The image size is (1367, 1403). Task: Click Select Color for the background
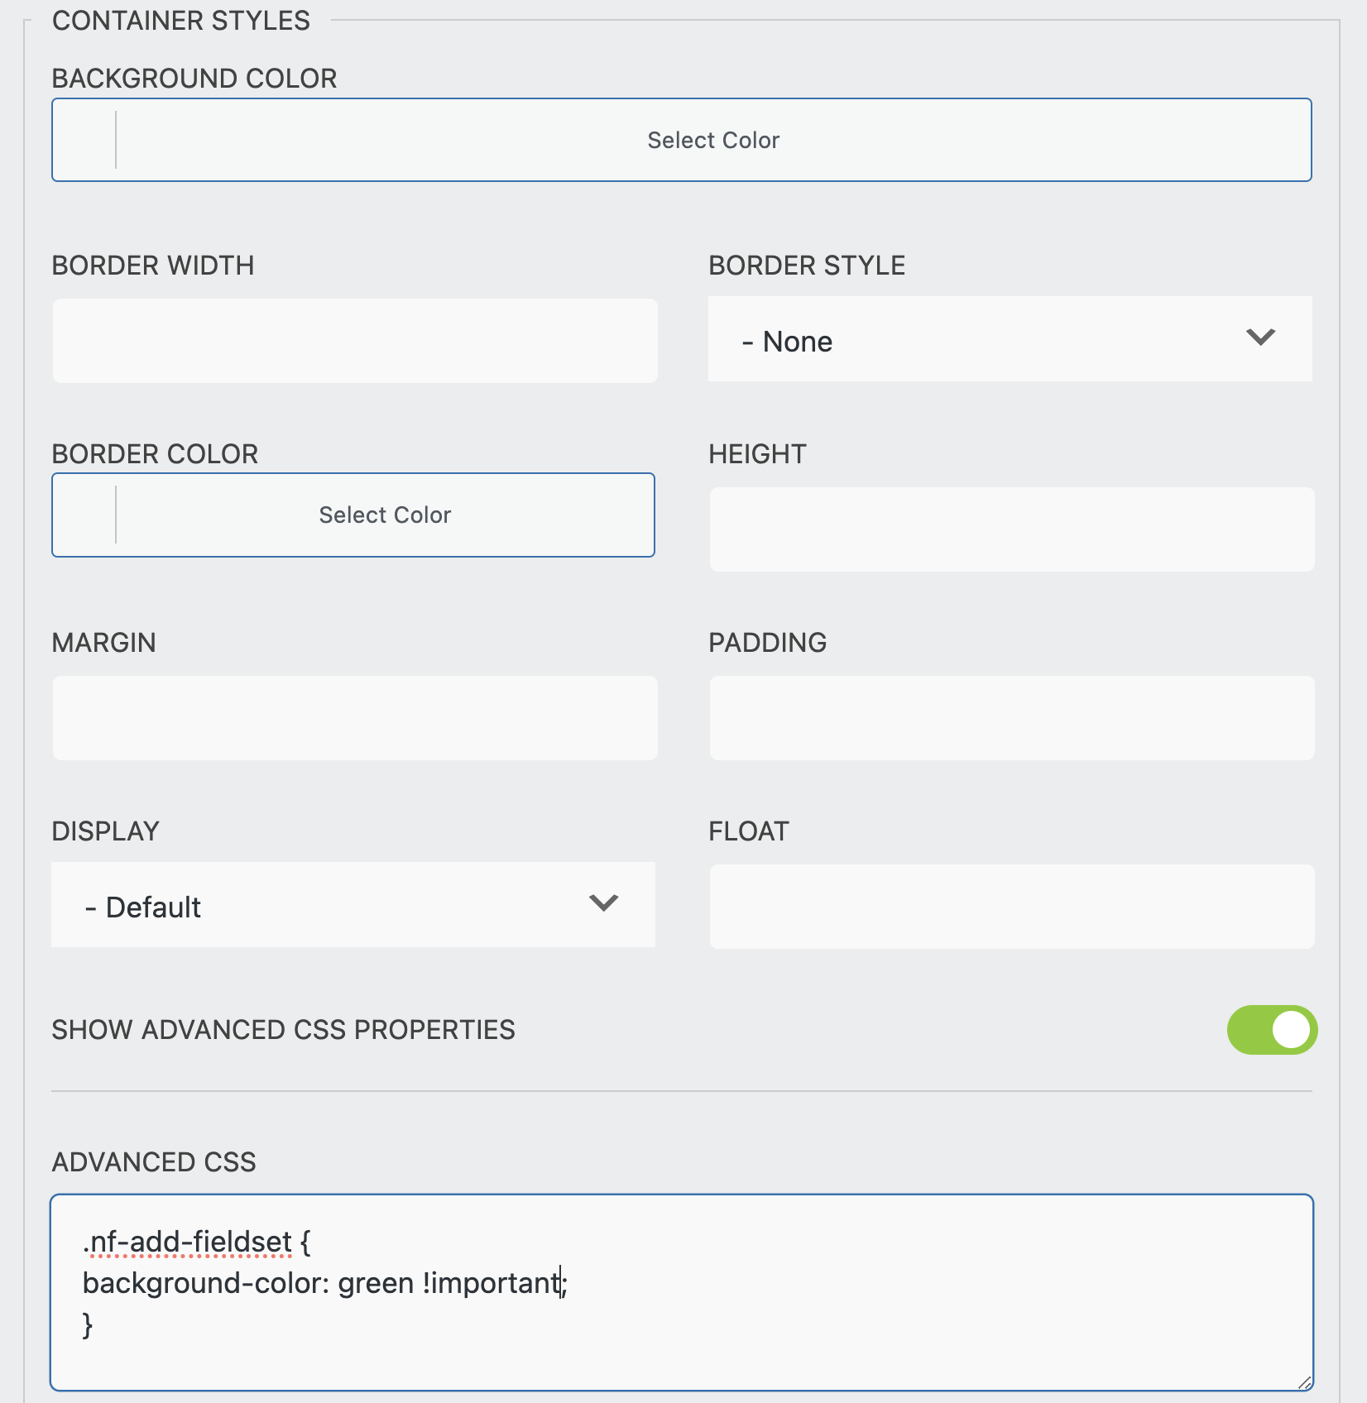712,139
